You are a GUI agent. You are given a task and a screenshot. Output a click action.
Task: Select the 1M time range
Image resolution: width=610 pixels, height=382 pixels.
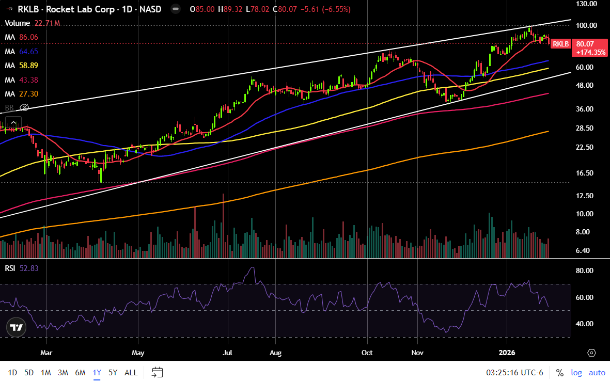[46, 373]
